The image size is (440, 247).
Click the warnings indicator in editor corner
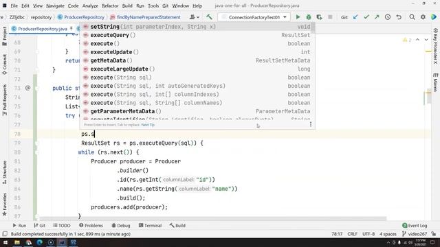(407, 40)
